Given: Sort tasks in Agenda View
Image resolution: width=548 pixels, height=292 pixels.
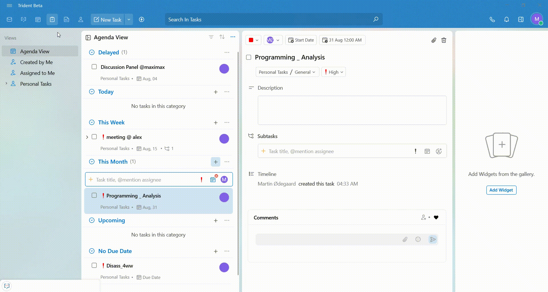Looking at the screenshot, I should click(x=222, y=37).
